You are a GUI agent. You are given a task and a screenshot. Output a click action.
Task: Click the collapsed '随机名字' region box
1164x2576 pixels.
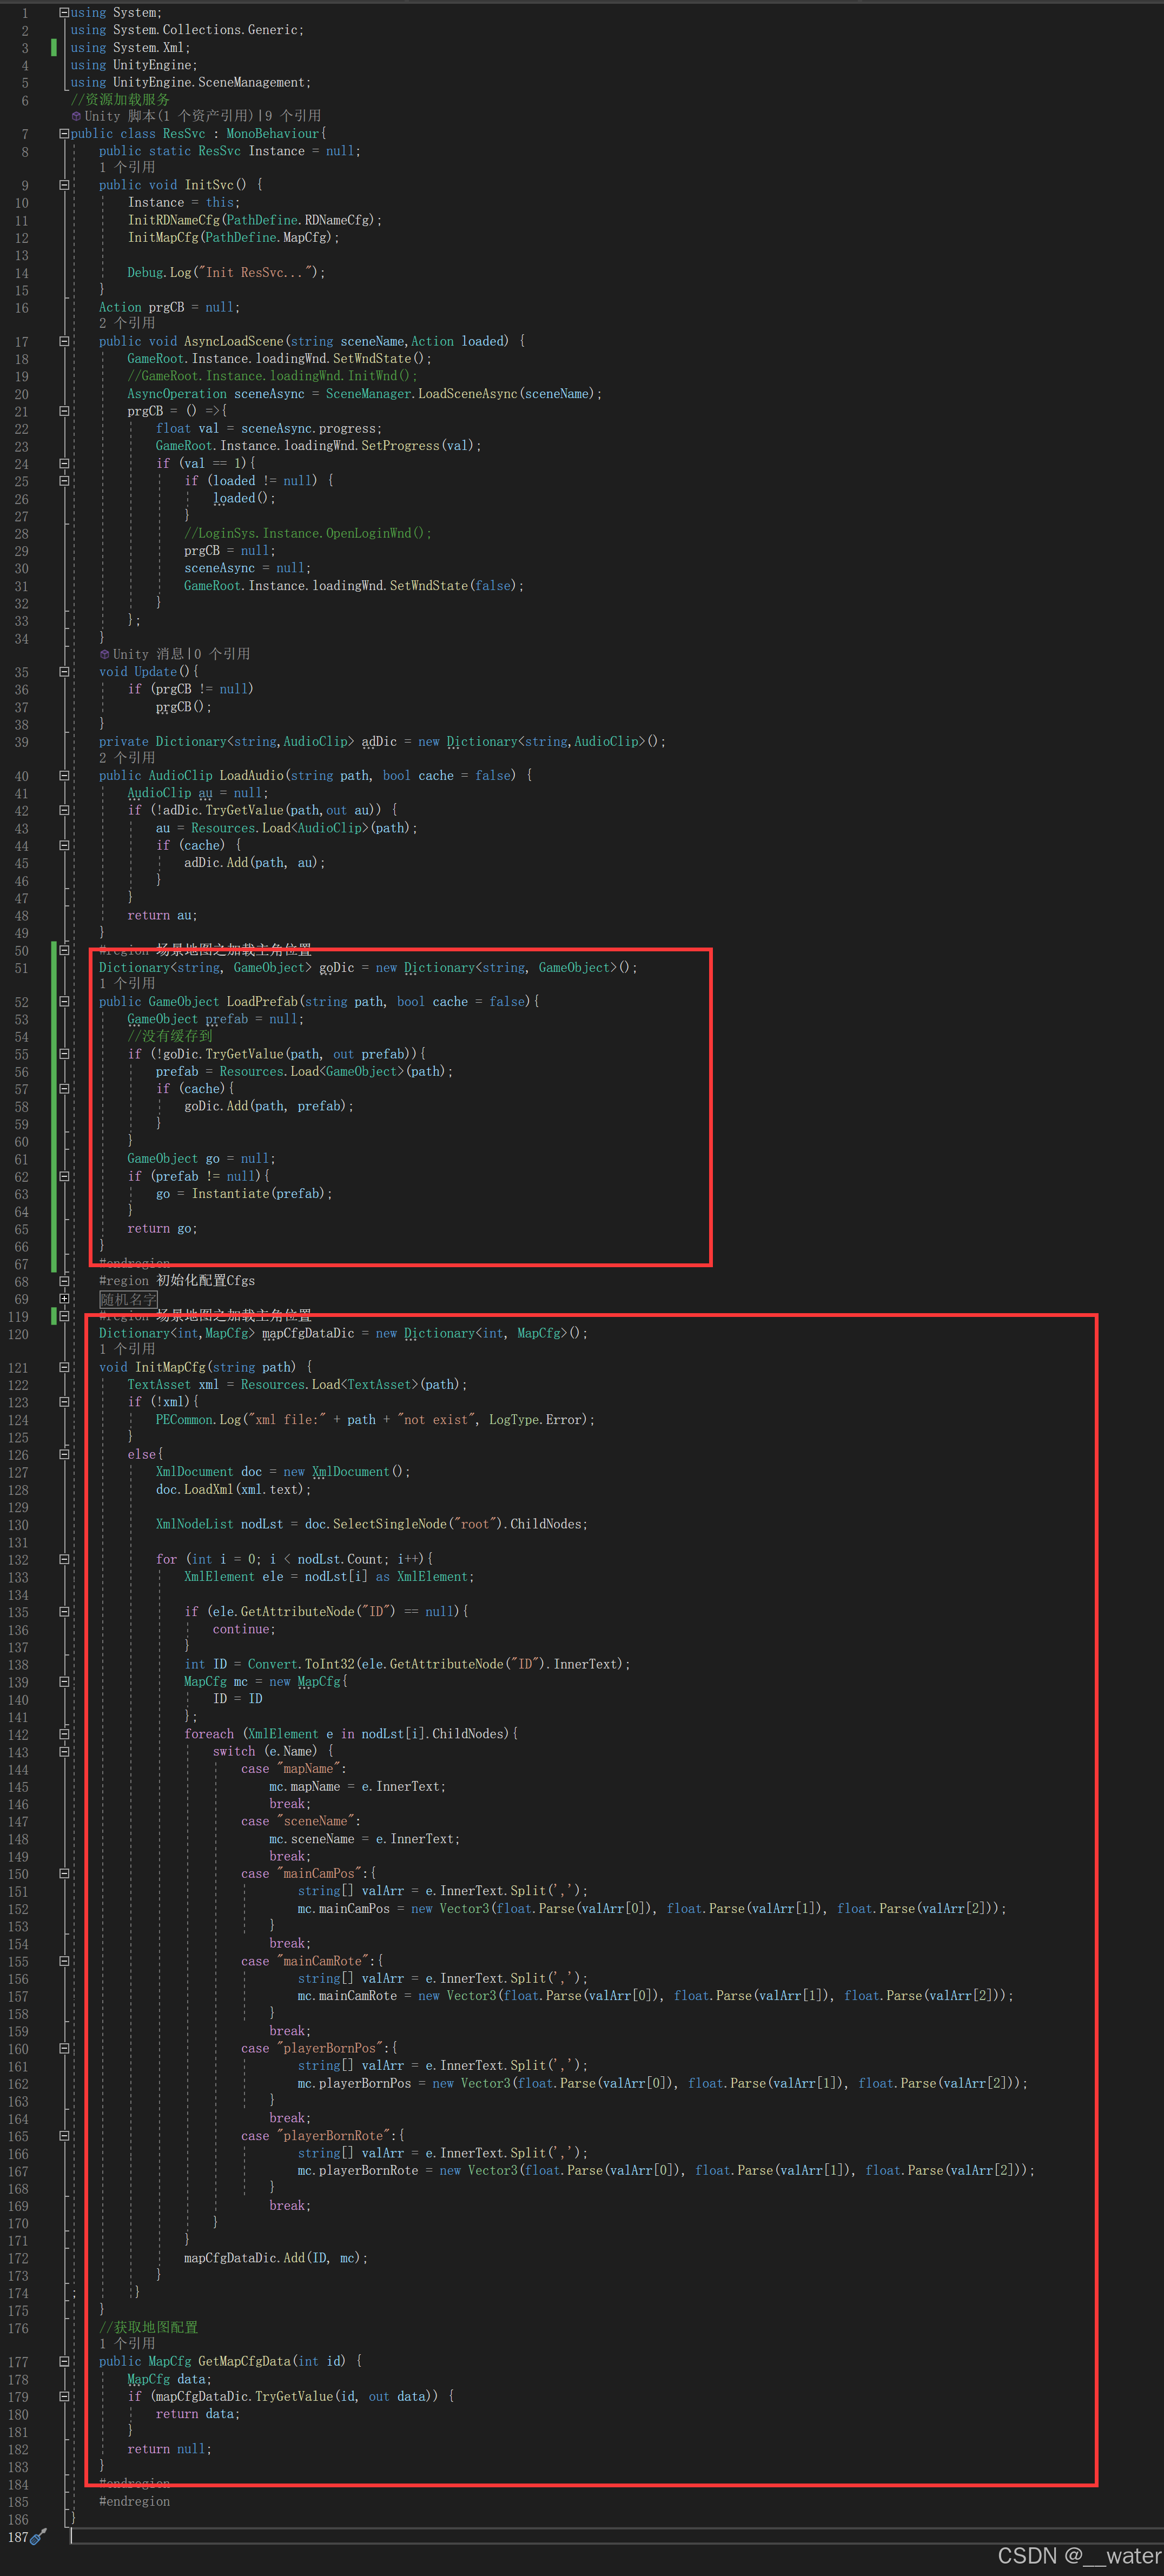click(x=128, y=1299)
